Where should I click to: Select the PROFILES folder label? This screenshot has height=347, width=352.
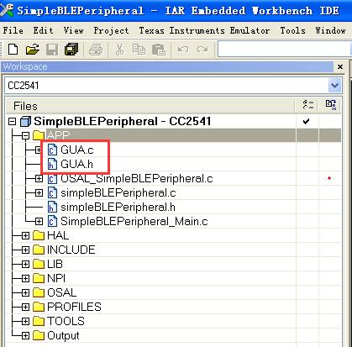(x=74, y=307)
